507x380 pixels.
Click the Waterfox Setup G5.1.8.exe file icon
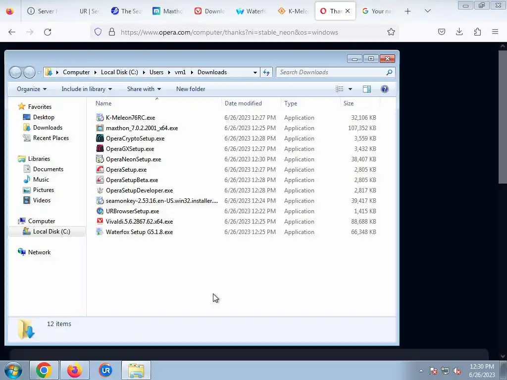click(100, 232)
